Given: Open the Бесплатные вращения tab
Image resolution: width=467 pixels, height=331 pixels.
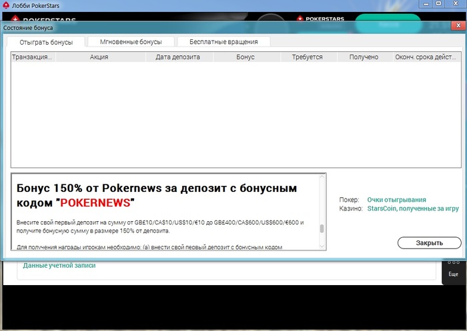Looking at the screenshot, I should (223, 42).
